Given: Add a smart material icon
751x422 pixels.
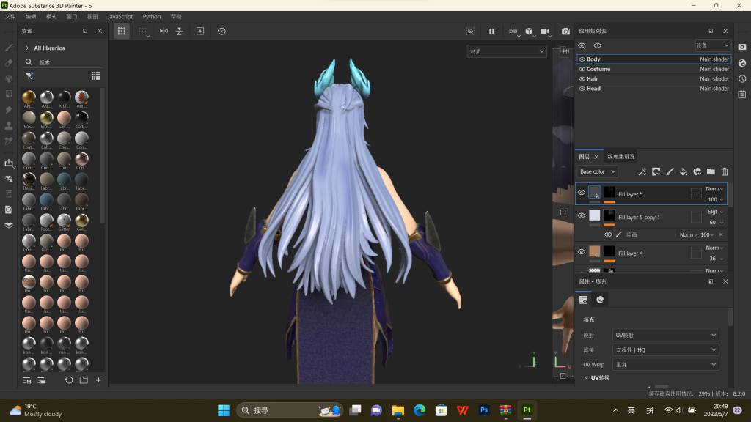Looking at the screenshot, I should (x=697, y=171).
